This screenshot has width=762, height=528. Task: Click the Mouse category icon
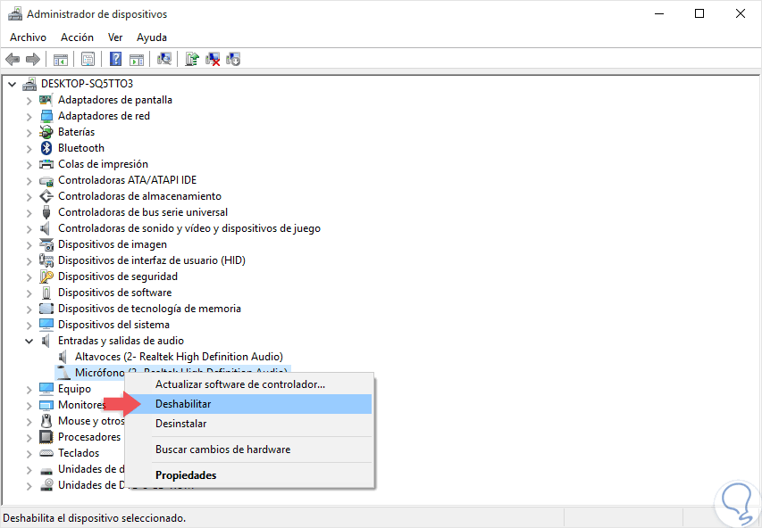click(x=46, y=421)
